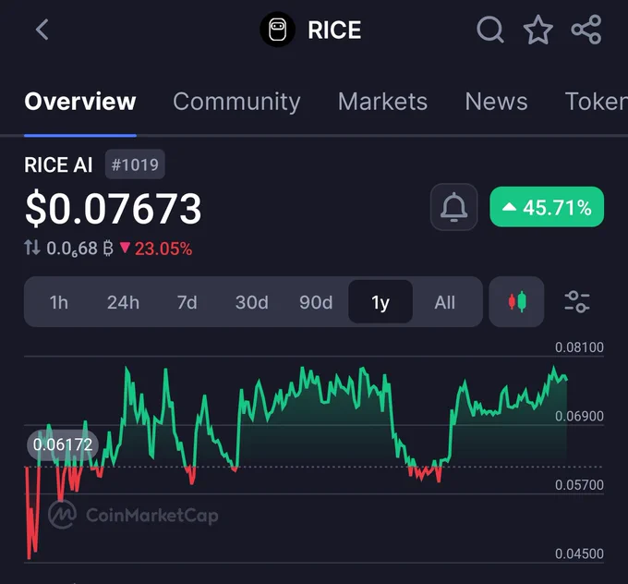The image size is (628, 584).
Task: Select the 1h chart range
Action: [58, 302]
